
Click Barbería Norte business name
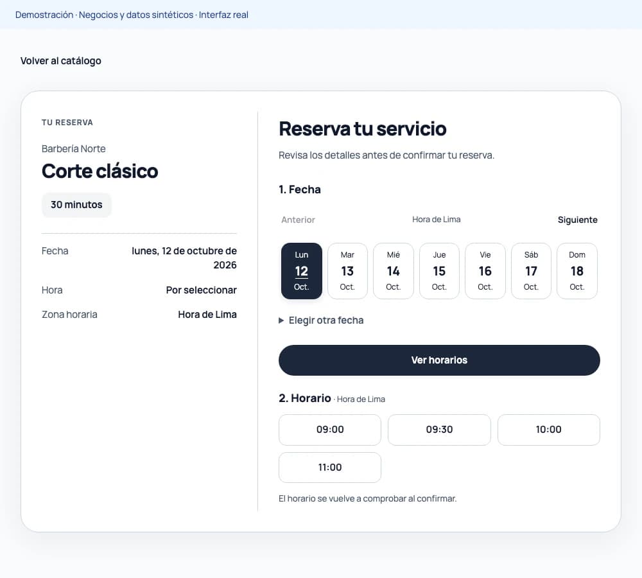[x=74, y=149]
